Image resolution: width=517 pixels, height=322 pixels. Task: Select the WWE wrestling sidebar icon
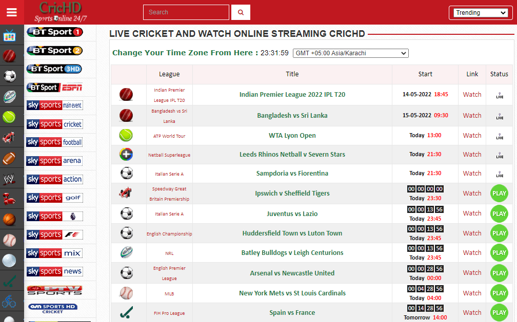[9, 179]
